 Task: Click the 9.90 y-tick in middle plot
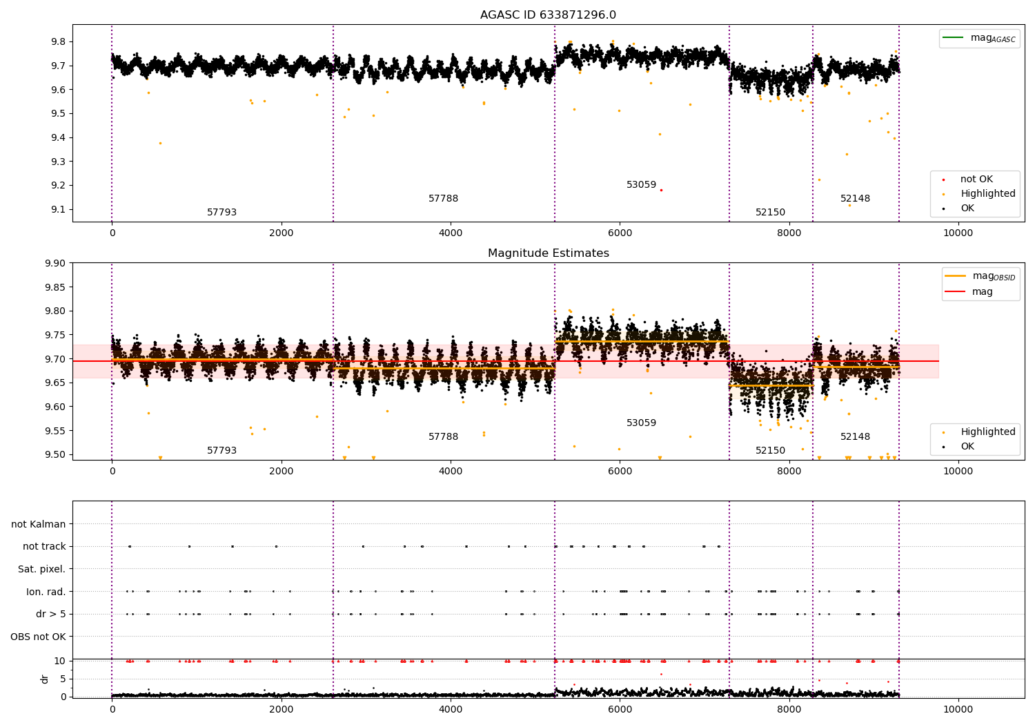pyautogui.click(x=55, y=263)
